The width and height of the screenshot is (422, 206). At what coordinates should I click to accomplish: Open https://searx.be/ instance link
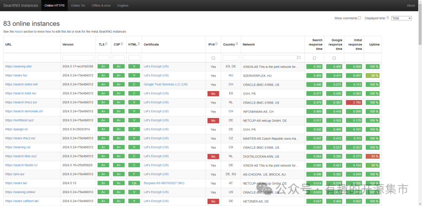[16, 183]
